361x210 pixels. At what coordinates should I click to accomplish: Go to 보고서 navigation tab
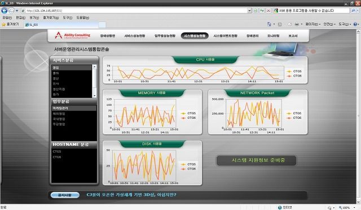293,36
